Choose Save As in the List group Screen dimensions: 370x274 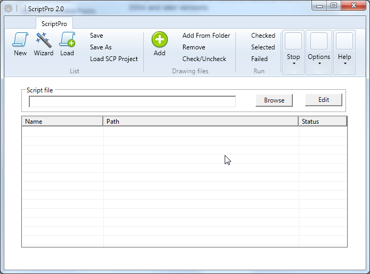coord(101,47)
